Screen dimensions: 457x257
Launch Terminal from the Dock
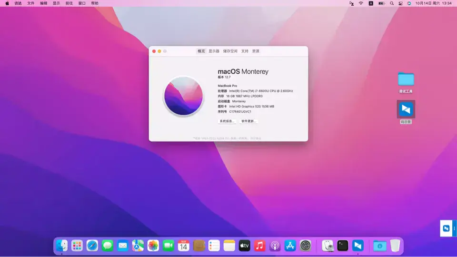[342, 246]
